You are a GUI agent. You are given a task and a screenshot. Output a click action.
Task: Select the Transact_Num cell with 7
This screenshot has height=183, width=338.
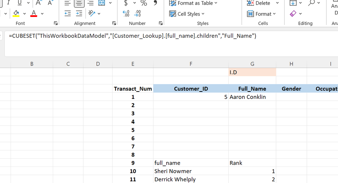coord(133,147)
